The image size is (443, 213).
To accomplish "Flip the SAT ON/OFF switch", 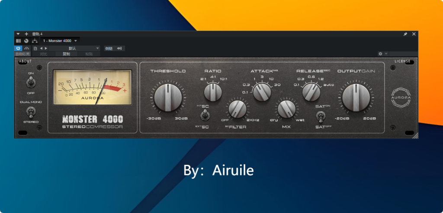I will coord(320,116).
